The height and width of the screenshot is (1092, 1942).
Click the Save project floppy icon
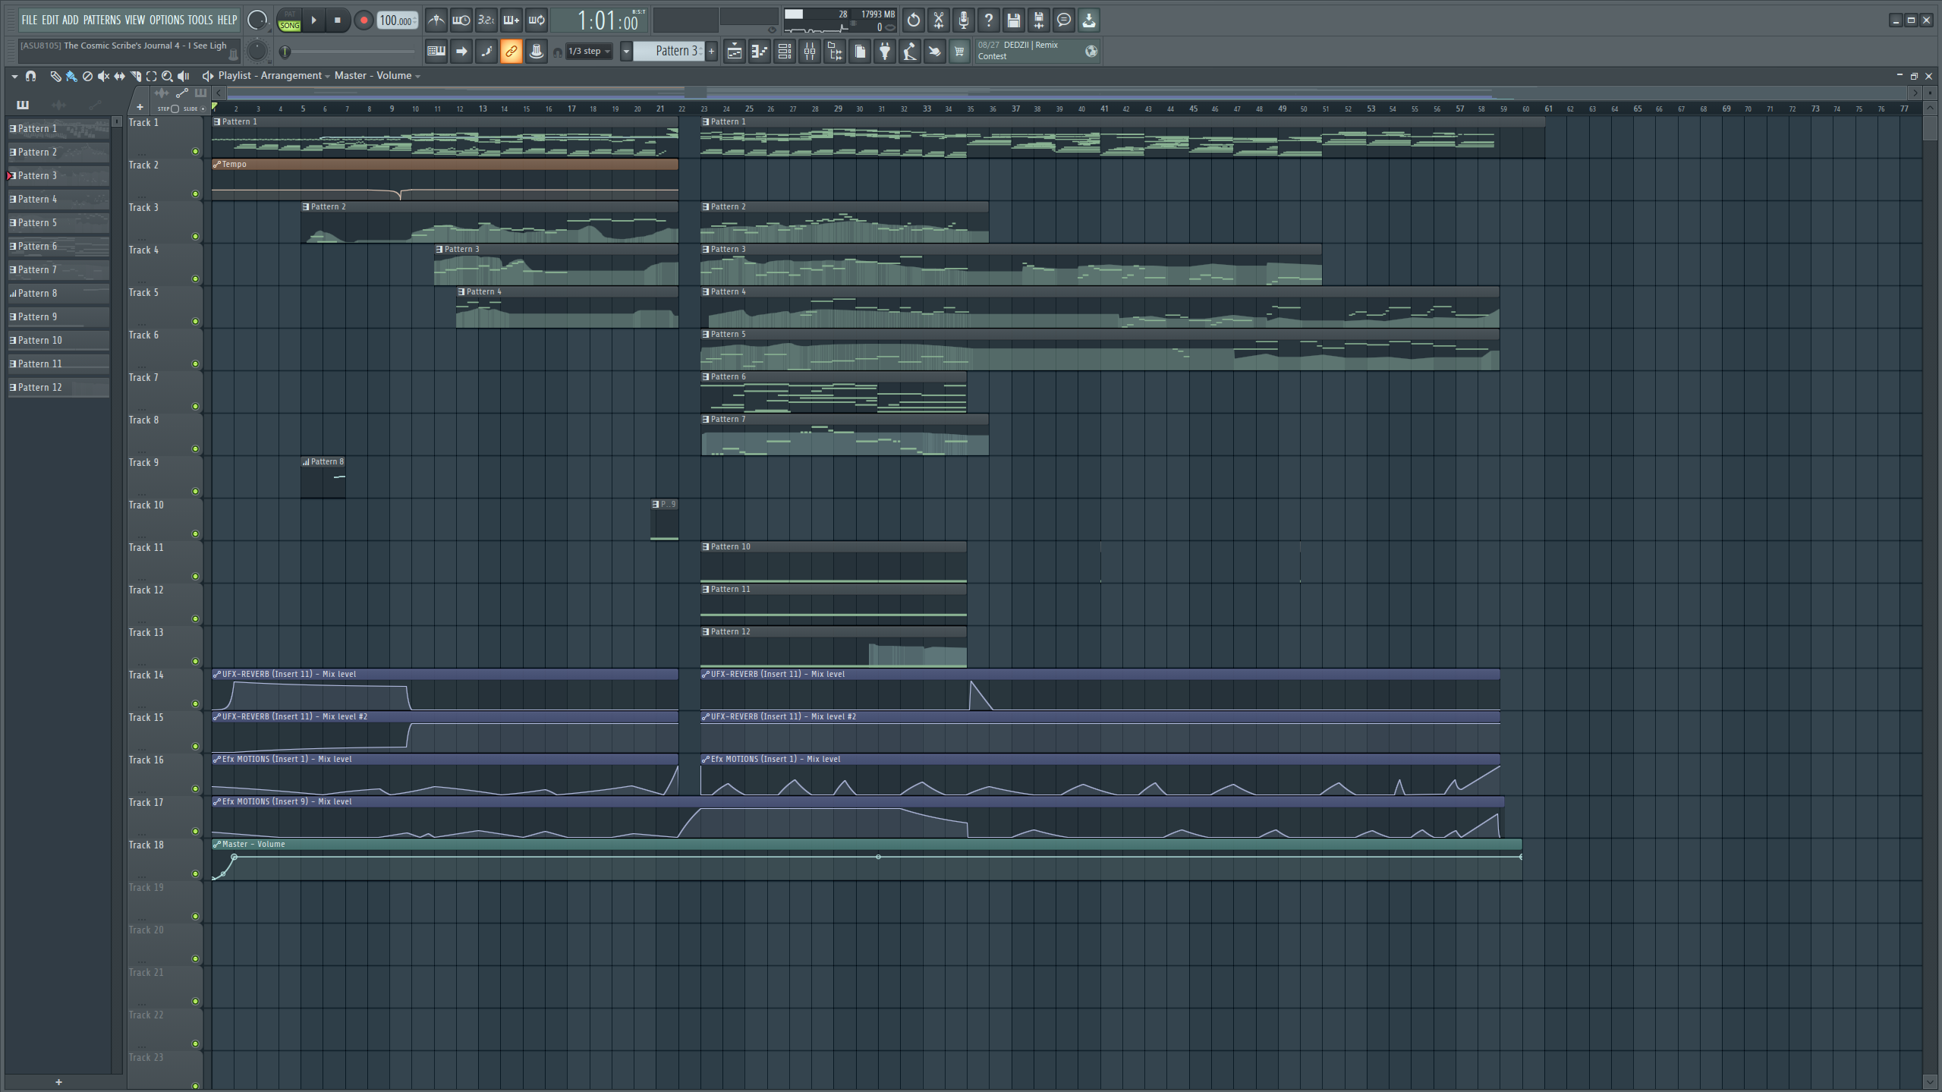(1013, 20)
